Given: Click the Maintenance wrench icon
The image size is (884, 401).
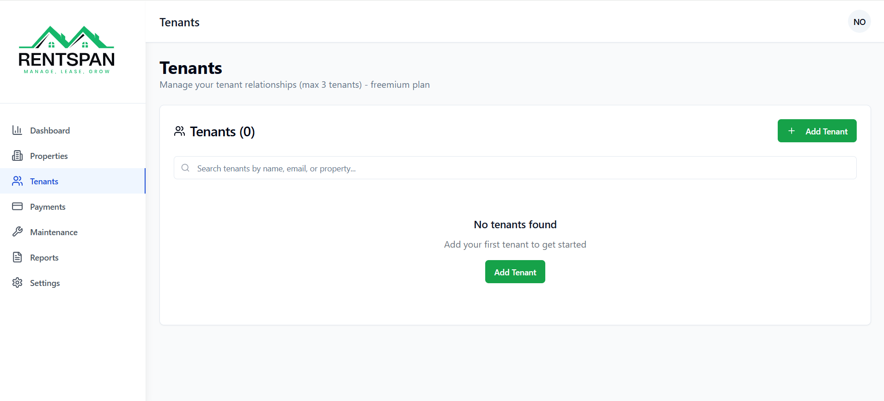Looking at the screenshot, I should click(17, 232).
